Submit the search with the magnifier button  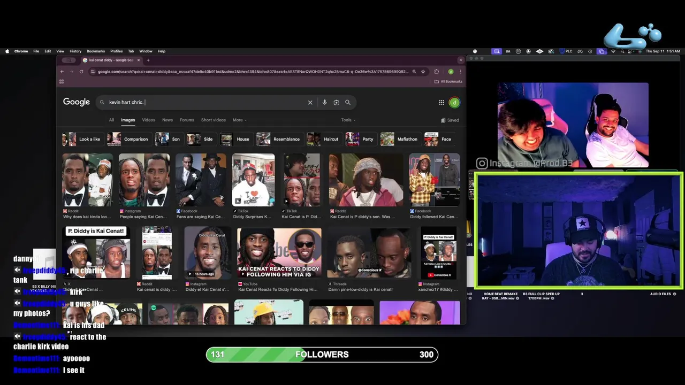(x=348, y=102)
